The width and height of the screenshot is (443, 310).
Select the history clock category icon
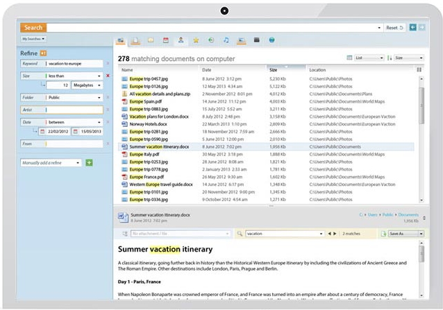click(x=211, y=40)
